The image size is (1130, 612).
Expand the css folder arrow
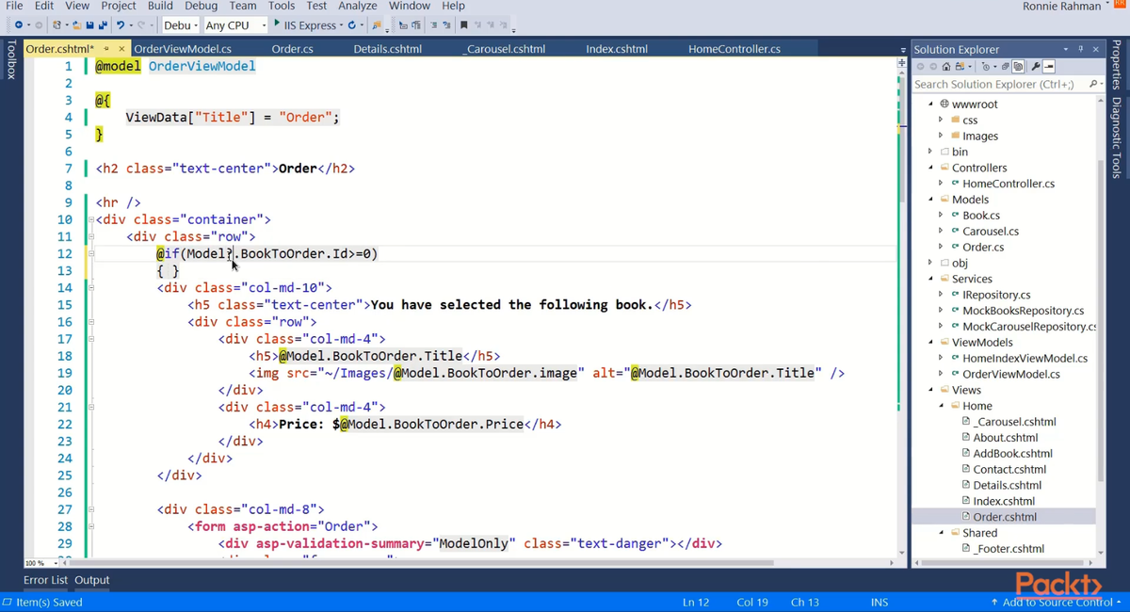point(941,120)
